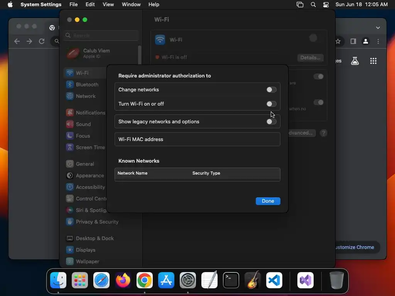The height and width of the screenshot is (296, 395).
Task: Open Control Center in menu bar
Action: [326, 5]
